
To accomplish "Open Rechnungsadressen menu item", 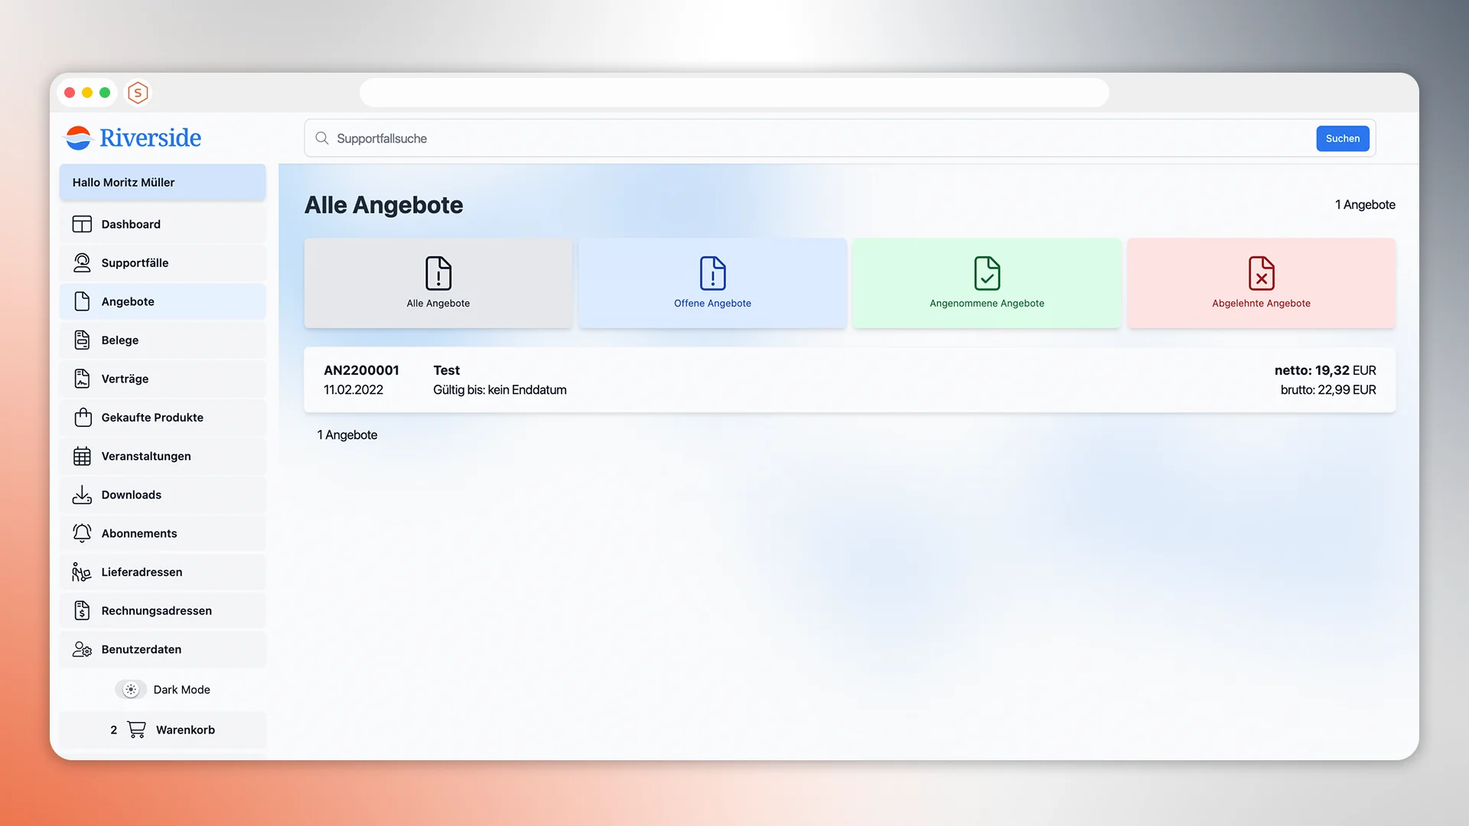I will tap(156, 610).
